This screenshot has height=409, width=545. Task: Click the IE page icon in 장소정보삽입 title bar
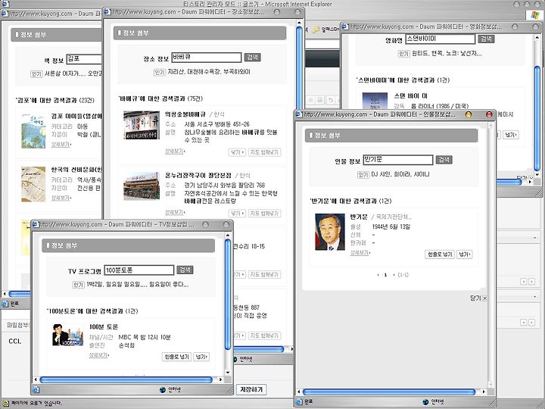pos(107,12)
